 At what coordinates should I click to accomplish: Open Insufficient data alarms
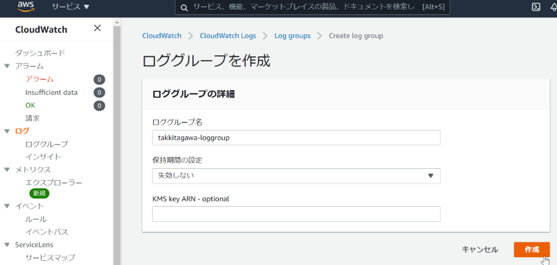coord(51,93)
